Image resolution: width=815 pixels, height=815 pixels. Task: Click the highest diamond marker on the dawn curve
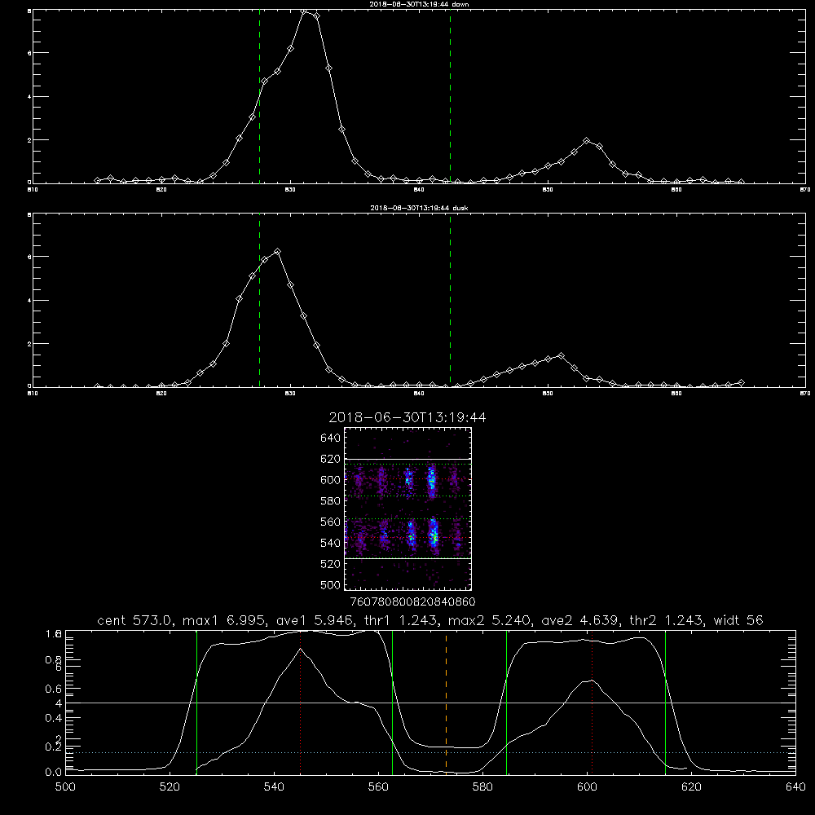304,11
